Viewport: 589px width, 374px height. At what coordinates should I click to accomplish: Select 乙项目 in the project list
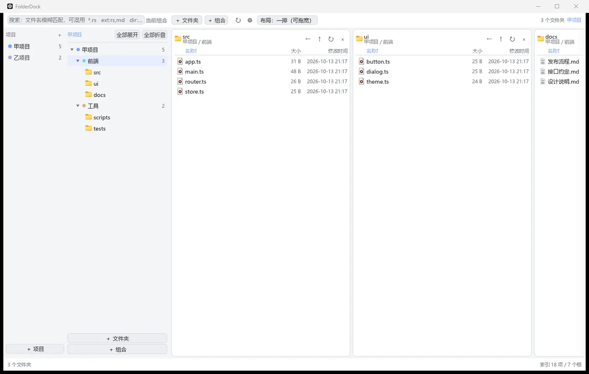(34, 58)
